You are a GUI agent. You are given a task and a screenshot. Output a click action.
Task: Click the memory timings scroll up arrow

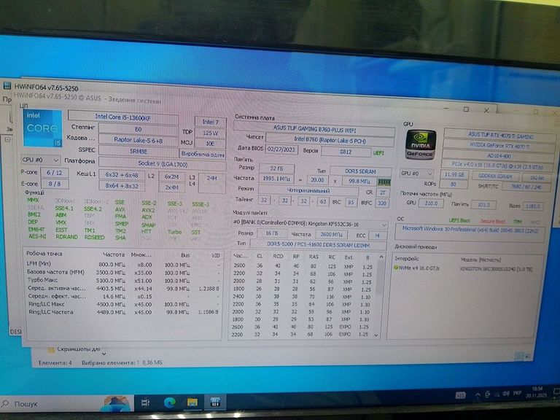(381, 257)
